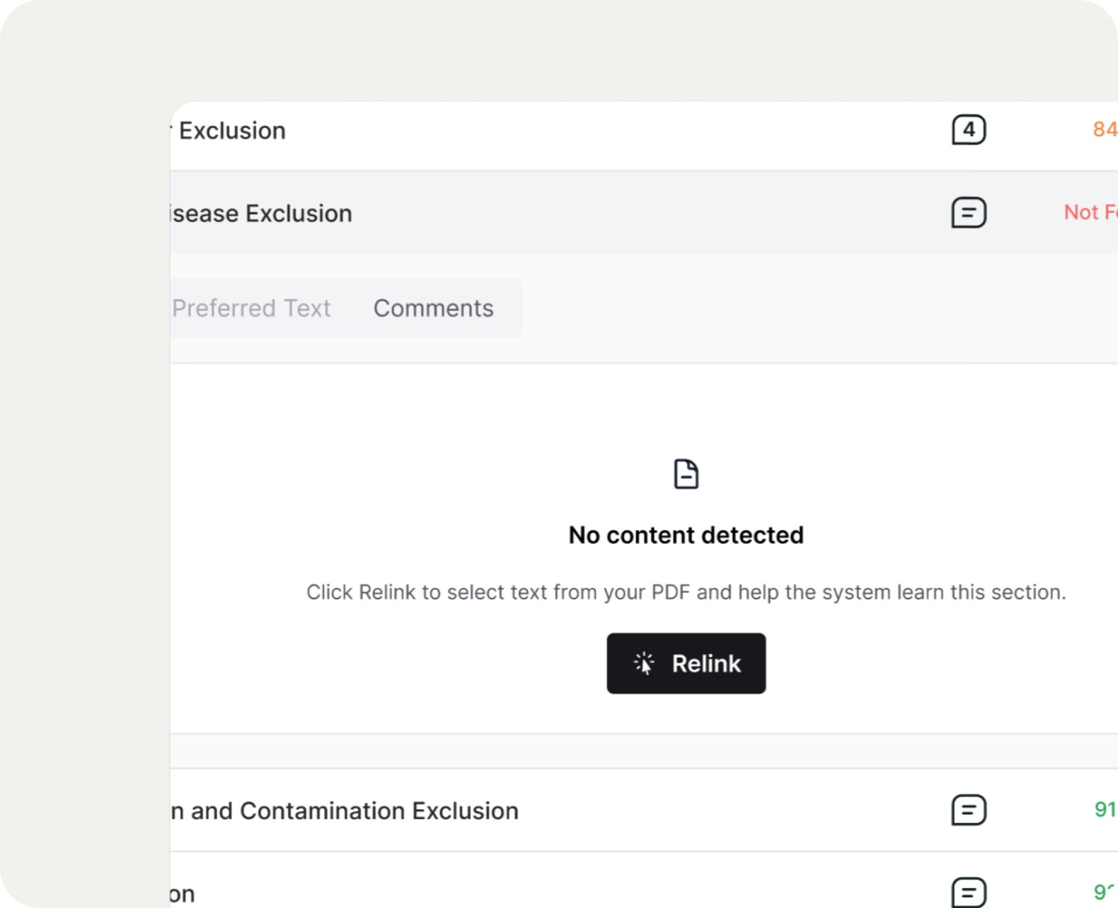This screenshot has width=1118, height=908.
Task: Click the Relink button
Action: tap(686, 663)
